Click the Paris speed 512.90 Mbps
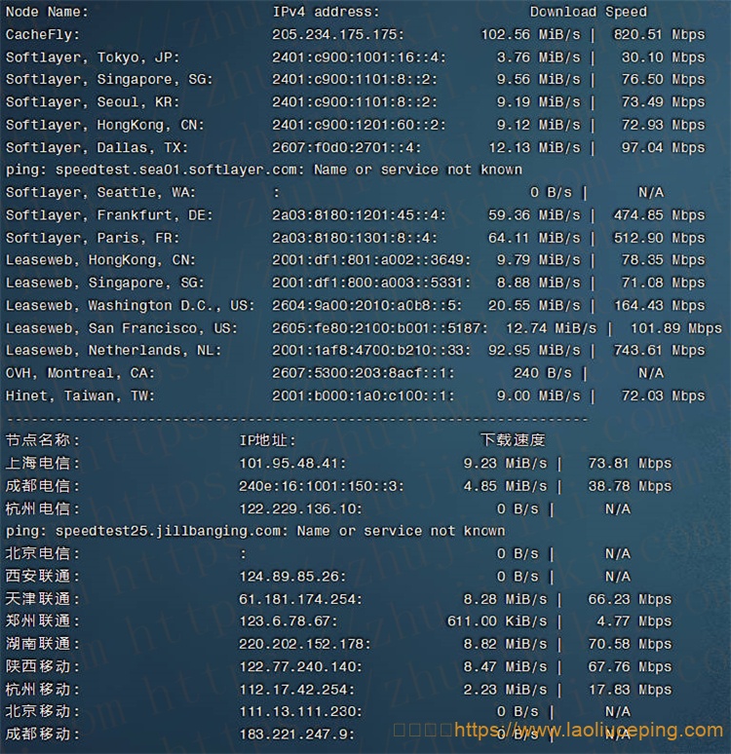731x754 pixels. [659, 238]
